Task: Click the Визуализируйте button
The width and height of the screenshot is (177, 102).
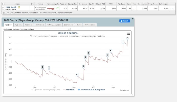Action: coord(48,13)
